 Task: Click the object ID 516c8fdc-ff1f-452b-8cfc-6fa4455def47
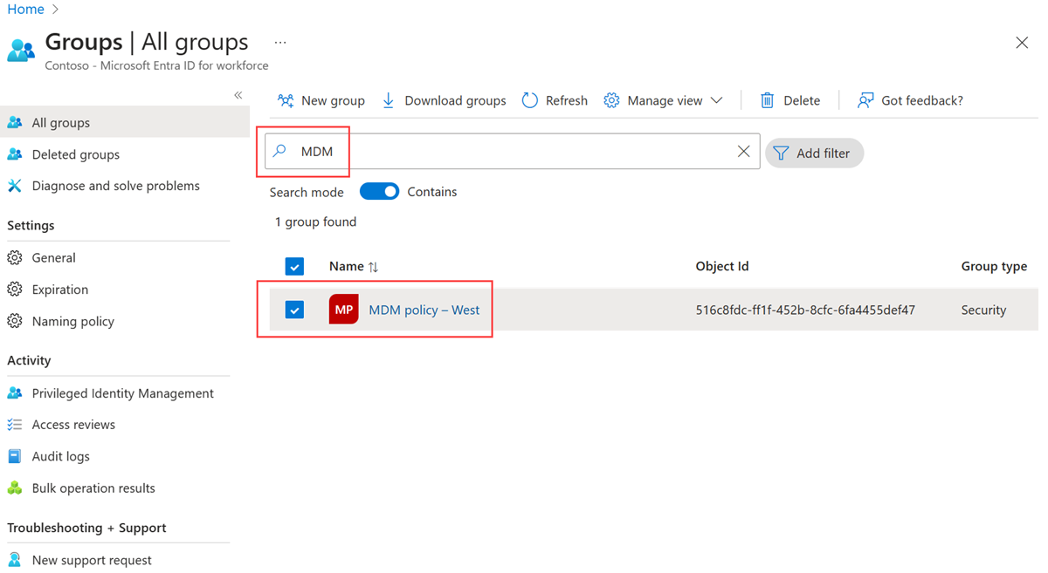point(805,310)
